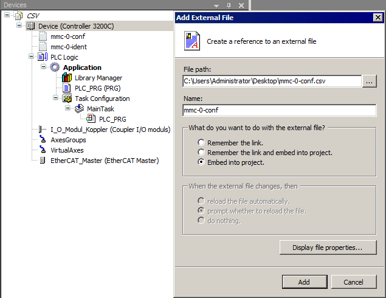This screenshot has height=298, width=386.
Task: Select the 'MainTask' tree label
Action: tap(100, 109)
